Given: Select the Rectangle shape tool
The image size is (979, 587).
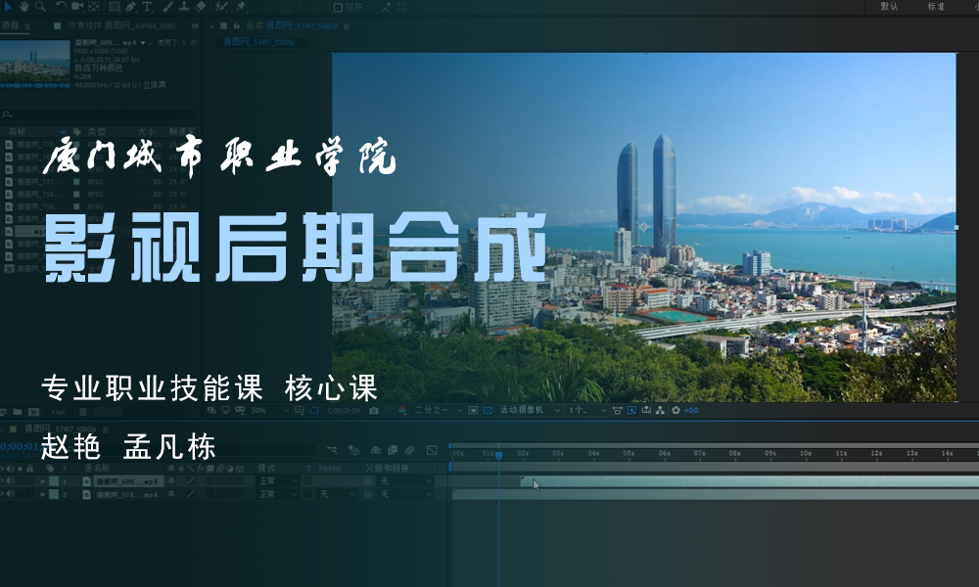Looking at the screenshot, I should click(115, 6).
